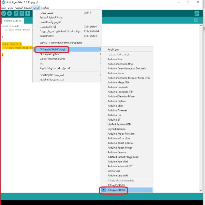
Task: Select Arduino Mini board
Action: (127, 106)
